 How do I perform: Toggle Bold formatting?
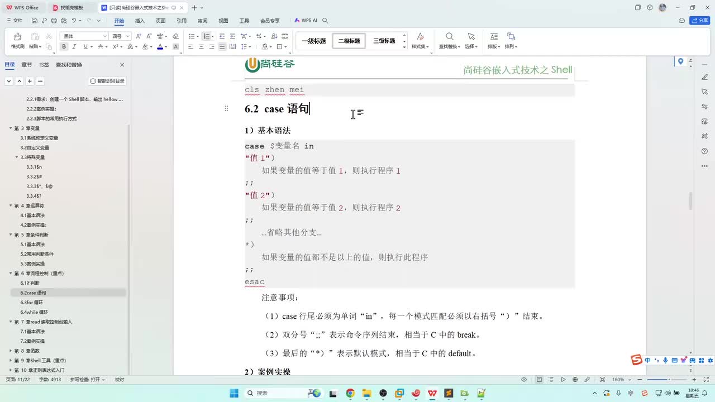[x=64, y=47]
